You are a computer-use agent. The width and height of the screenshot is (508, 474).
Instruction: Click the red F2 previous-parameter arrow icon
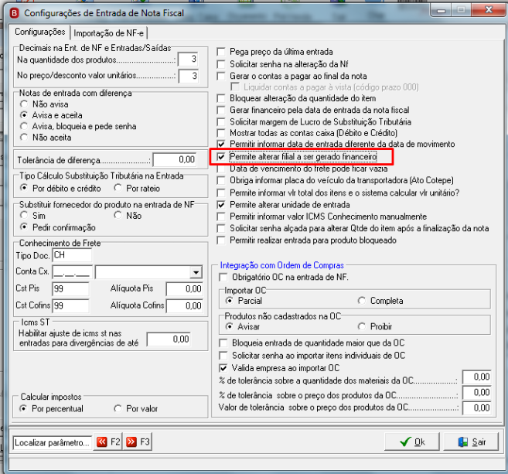click(x=102, y=442)
